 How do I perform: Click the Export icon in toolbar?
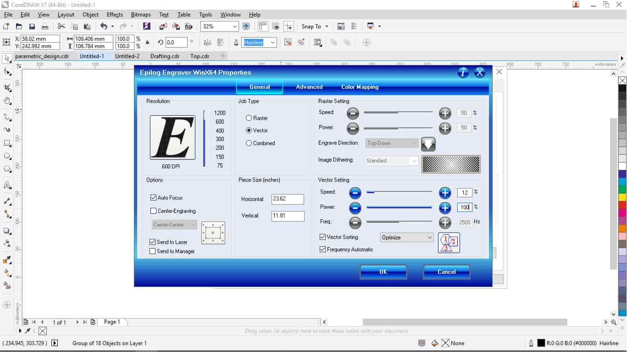point(176,27)
